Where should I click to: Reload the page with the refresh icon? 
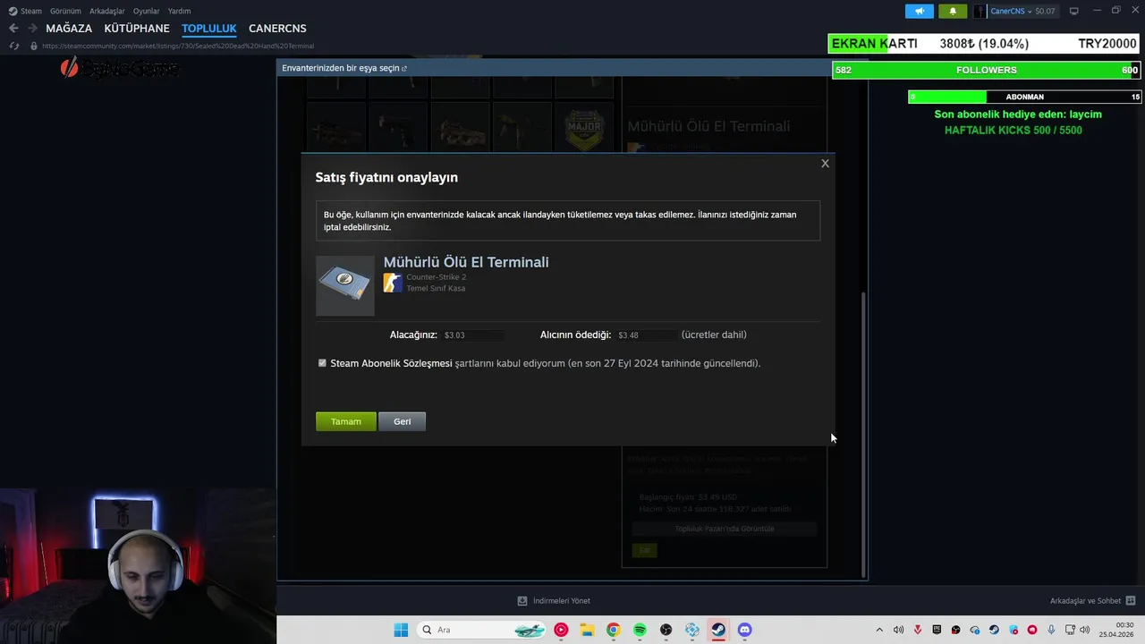(x=13, y=46)
